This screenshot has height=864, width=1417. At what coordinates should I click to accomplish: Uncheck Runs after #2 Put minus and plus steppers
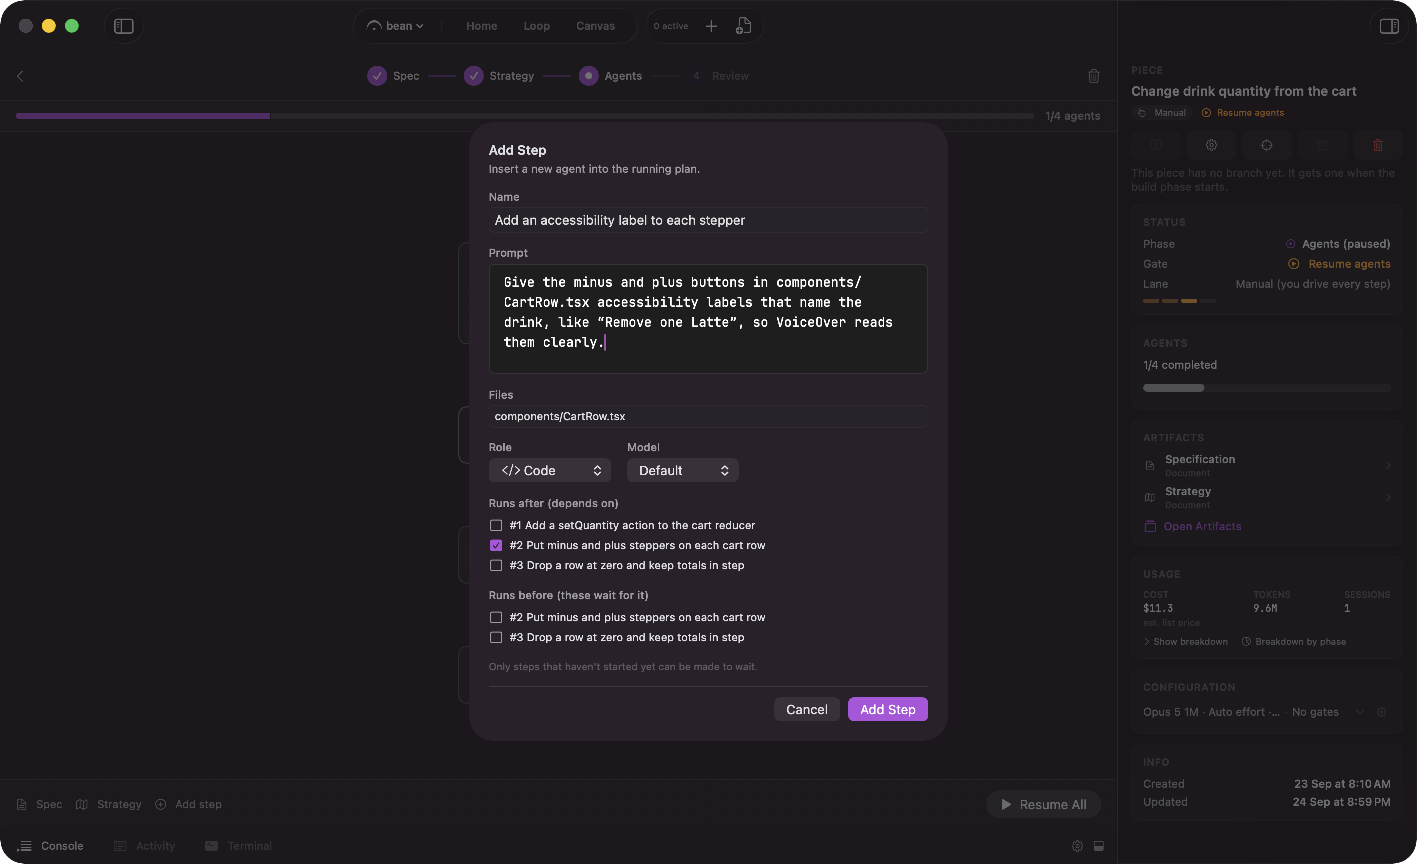coord(496,545)
